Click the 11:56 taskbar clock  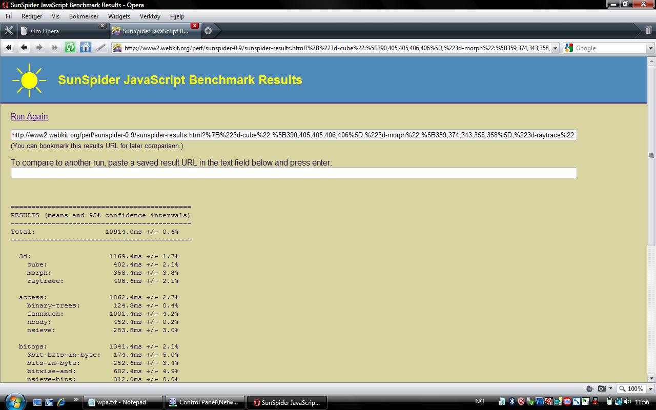pos(642,402)
